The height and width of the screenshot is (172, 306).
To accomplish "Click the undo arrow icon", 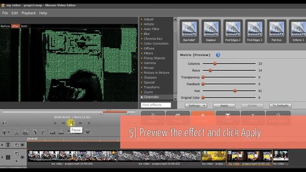I will [35, 132].
